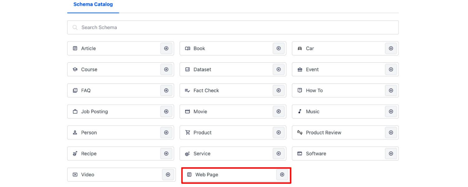Click the plus icon next to Article
The width and height of the screenshot is (468, 187).
point(166,48)
